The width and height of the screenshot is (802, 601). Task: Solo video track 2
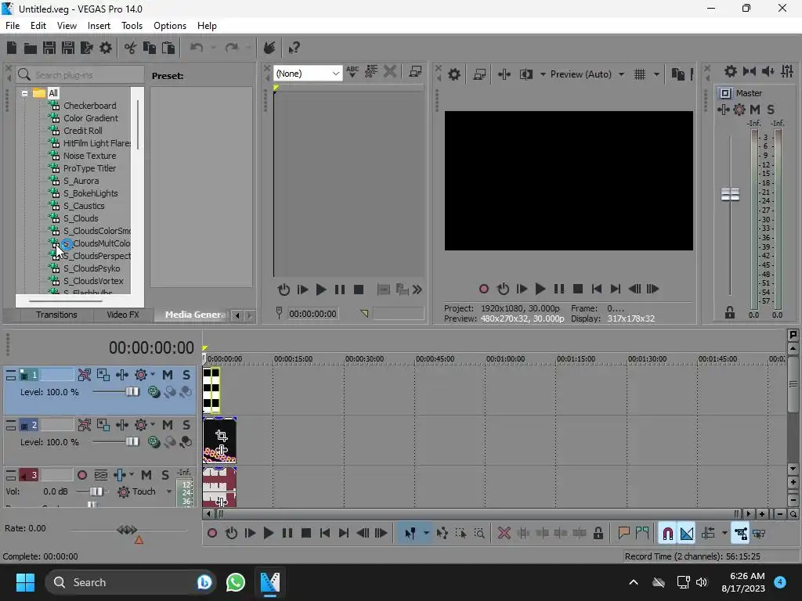pyautogui.click(x=186, y=425)
